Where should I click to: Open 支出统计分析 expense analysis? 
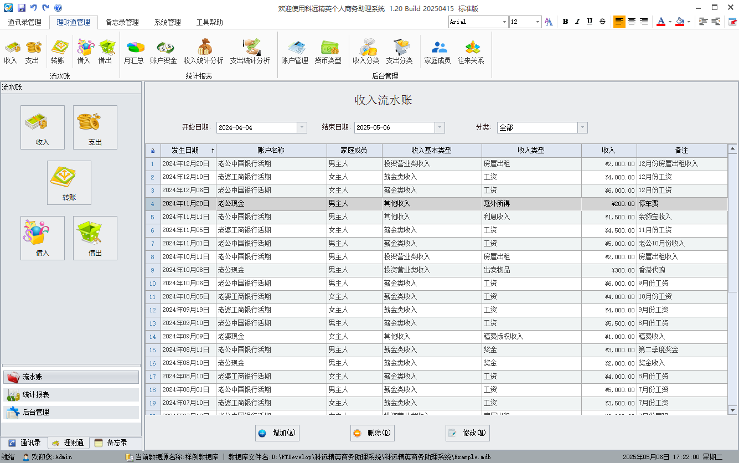250,52
